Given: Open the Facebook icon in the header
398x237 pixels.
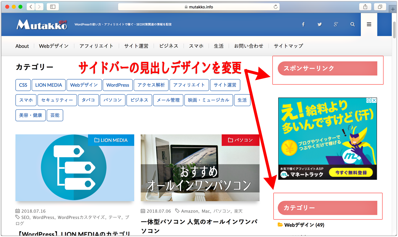Looking at the screenshot, I should pyautogui.click(x=303, y=24).
